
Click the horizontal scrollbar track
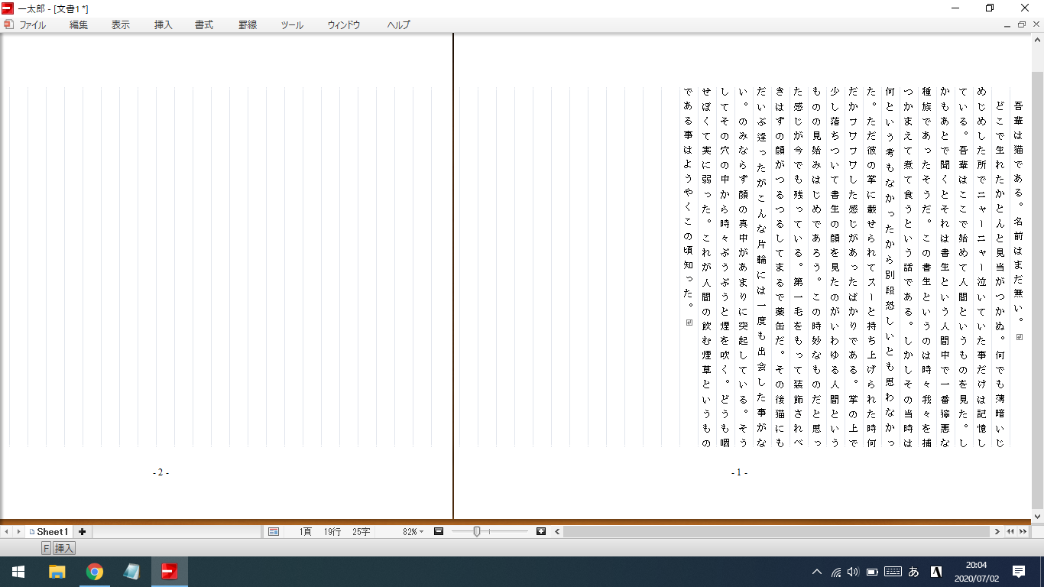pos(777,532)
